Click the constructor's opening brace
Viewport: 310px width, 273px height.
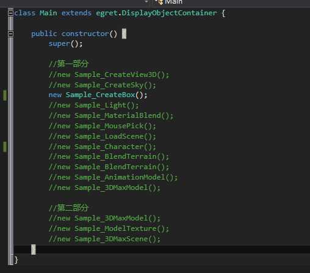[x=124, y=34]
